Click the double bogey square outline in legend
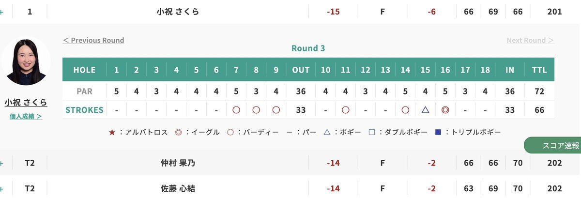The image size is (581, 199). tap(372, 132)
